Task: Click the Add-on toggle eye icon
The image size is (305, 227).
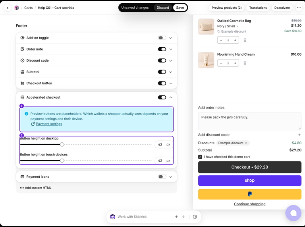Action: pos(22,38)
